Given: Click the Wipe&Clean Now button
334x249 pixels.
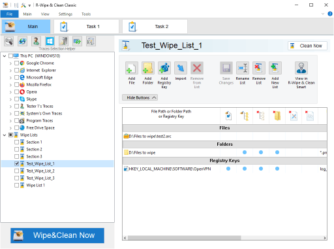Looking at the screenshot, I should pyautogui.click(x=57, y=235).
